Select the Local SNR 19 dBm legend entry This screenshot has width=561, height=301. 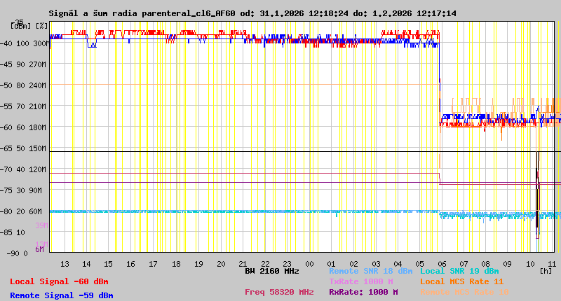[459, 271]
